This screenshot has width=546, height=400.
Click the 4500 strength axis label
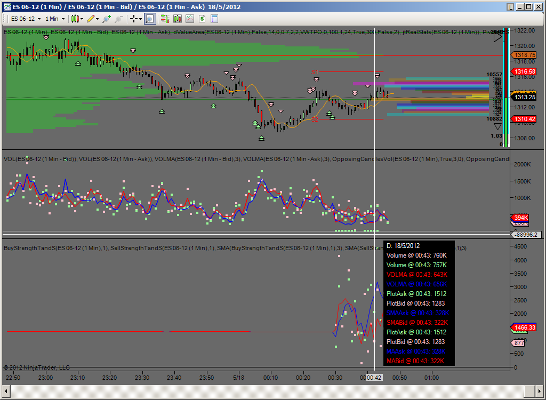pos(520,246)
